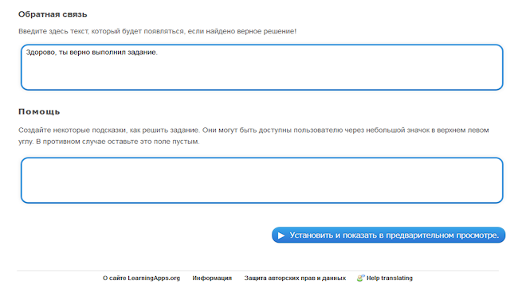Screen dimensions: 510x288
Task: Click the feedback box containing 'Здорово, ты верно выполнил задание.'
Action: [262, 67]
